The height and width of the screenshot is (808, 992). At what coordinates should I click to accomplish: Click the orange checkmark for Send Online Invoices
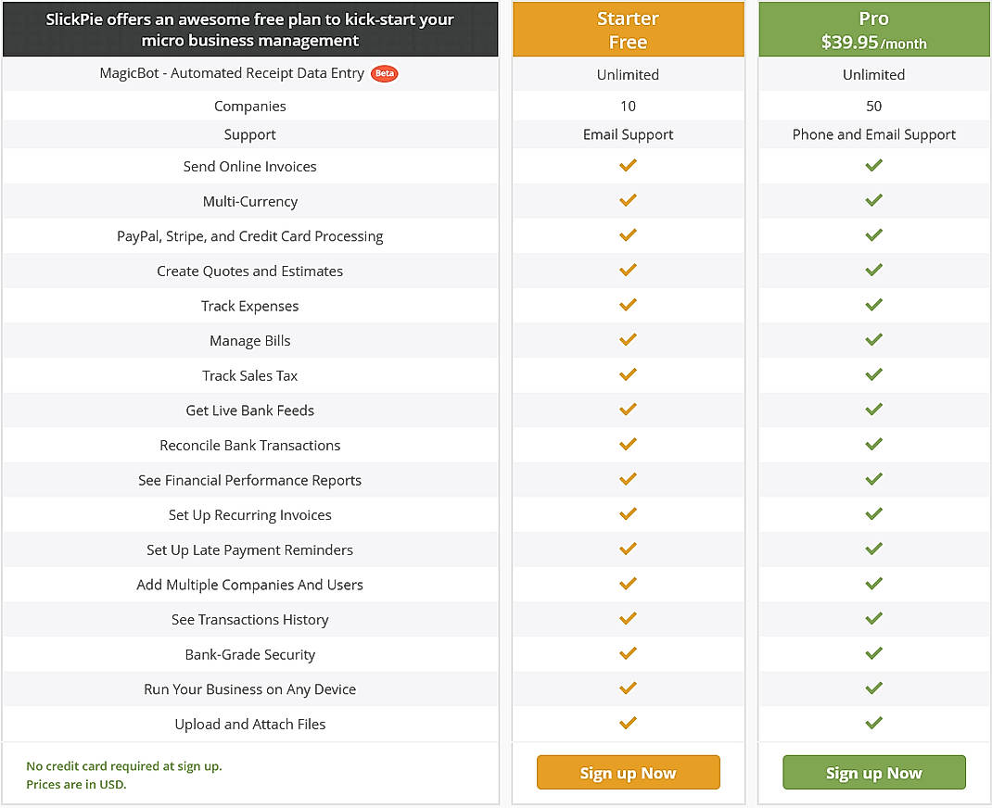[628, 166]
